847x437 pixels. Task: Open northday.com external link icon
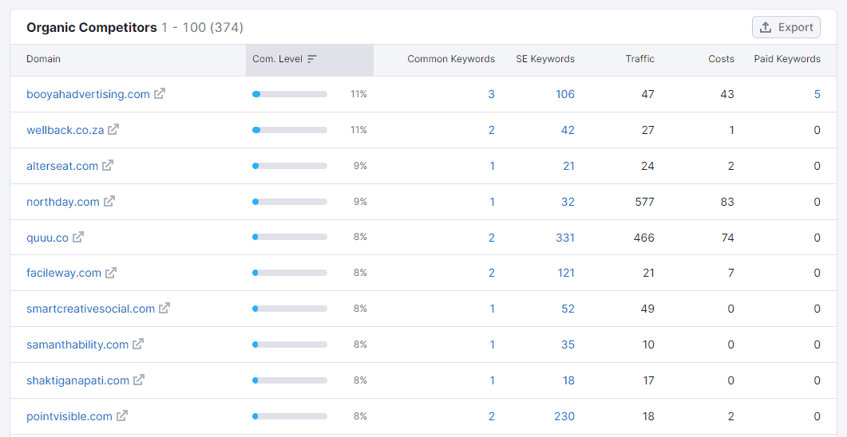click(109, 201)
